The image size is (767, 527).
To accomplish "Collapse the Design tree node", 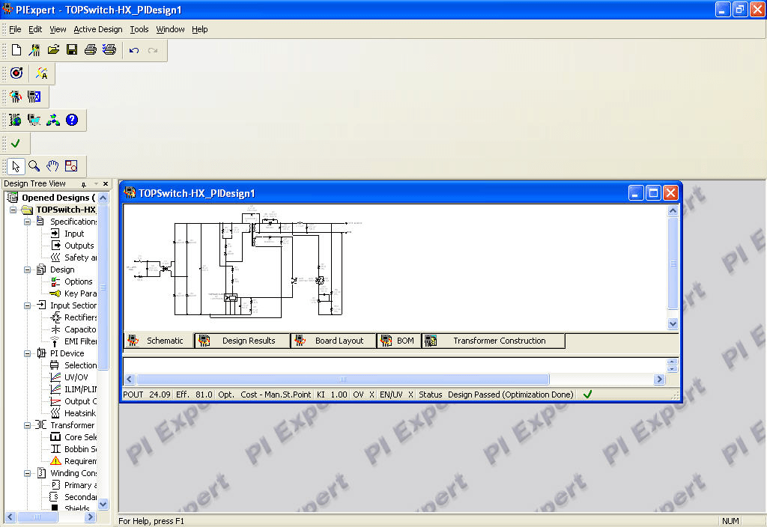I will tap(28, 269).
